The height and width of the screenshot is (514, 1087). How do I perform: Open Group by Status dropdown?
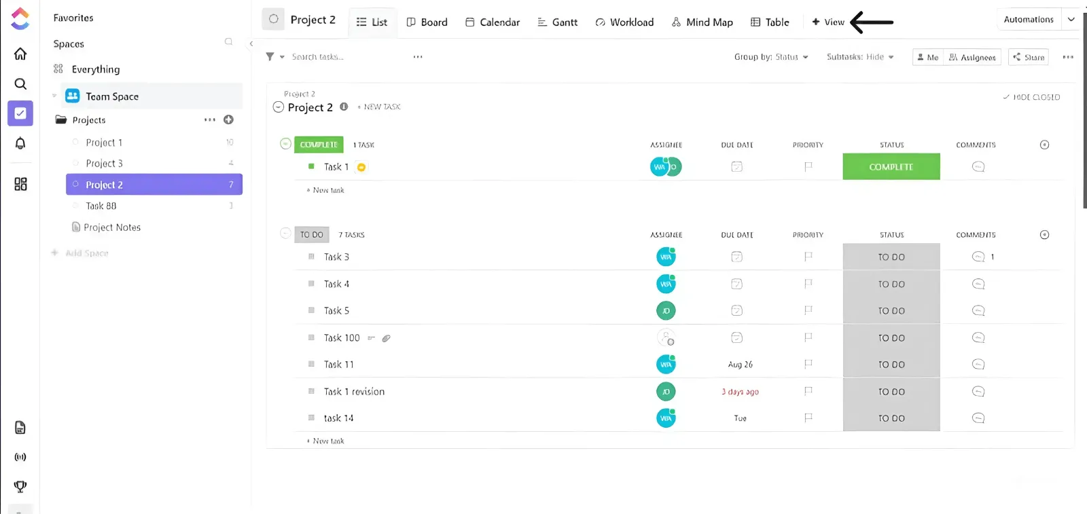771,57
